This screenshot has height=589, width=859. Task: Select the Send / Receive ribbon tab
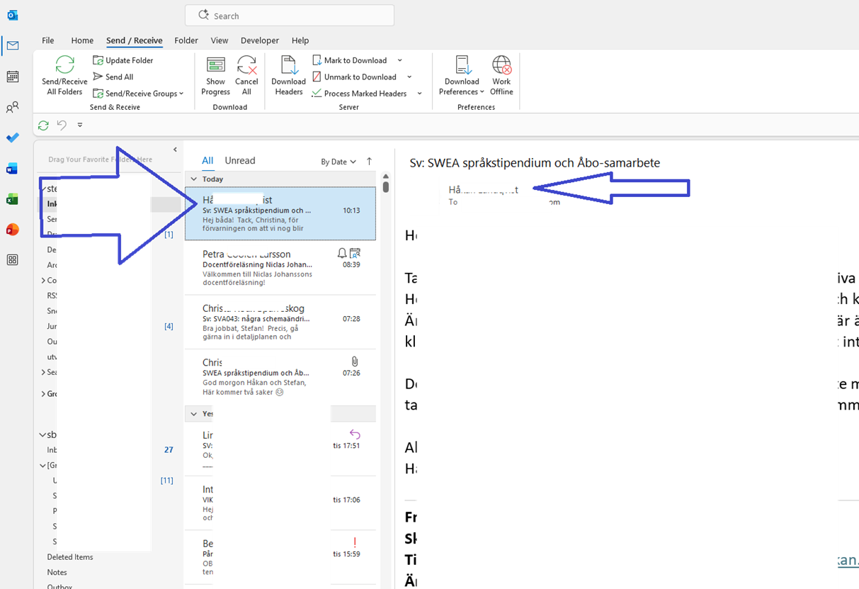point(135,40)
